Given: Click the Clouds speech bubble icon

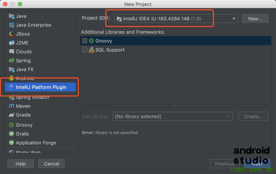Looking at the screenshot, I should pos(11,51).
